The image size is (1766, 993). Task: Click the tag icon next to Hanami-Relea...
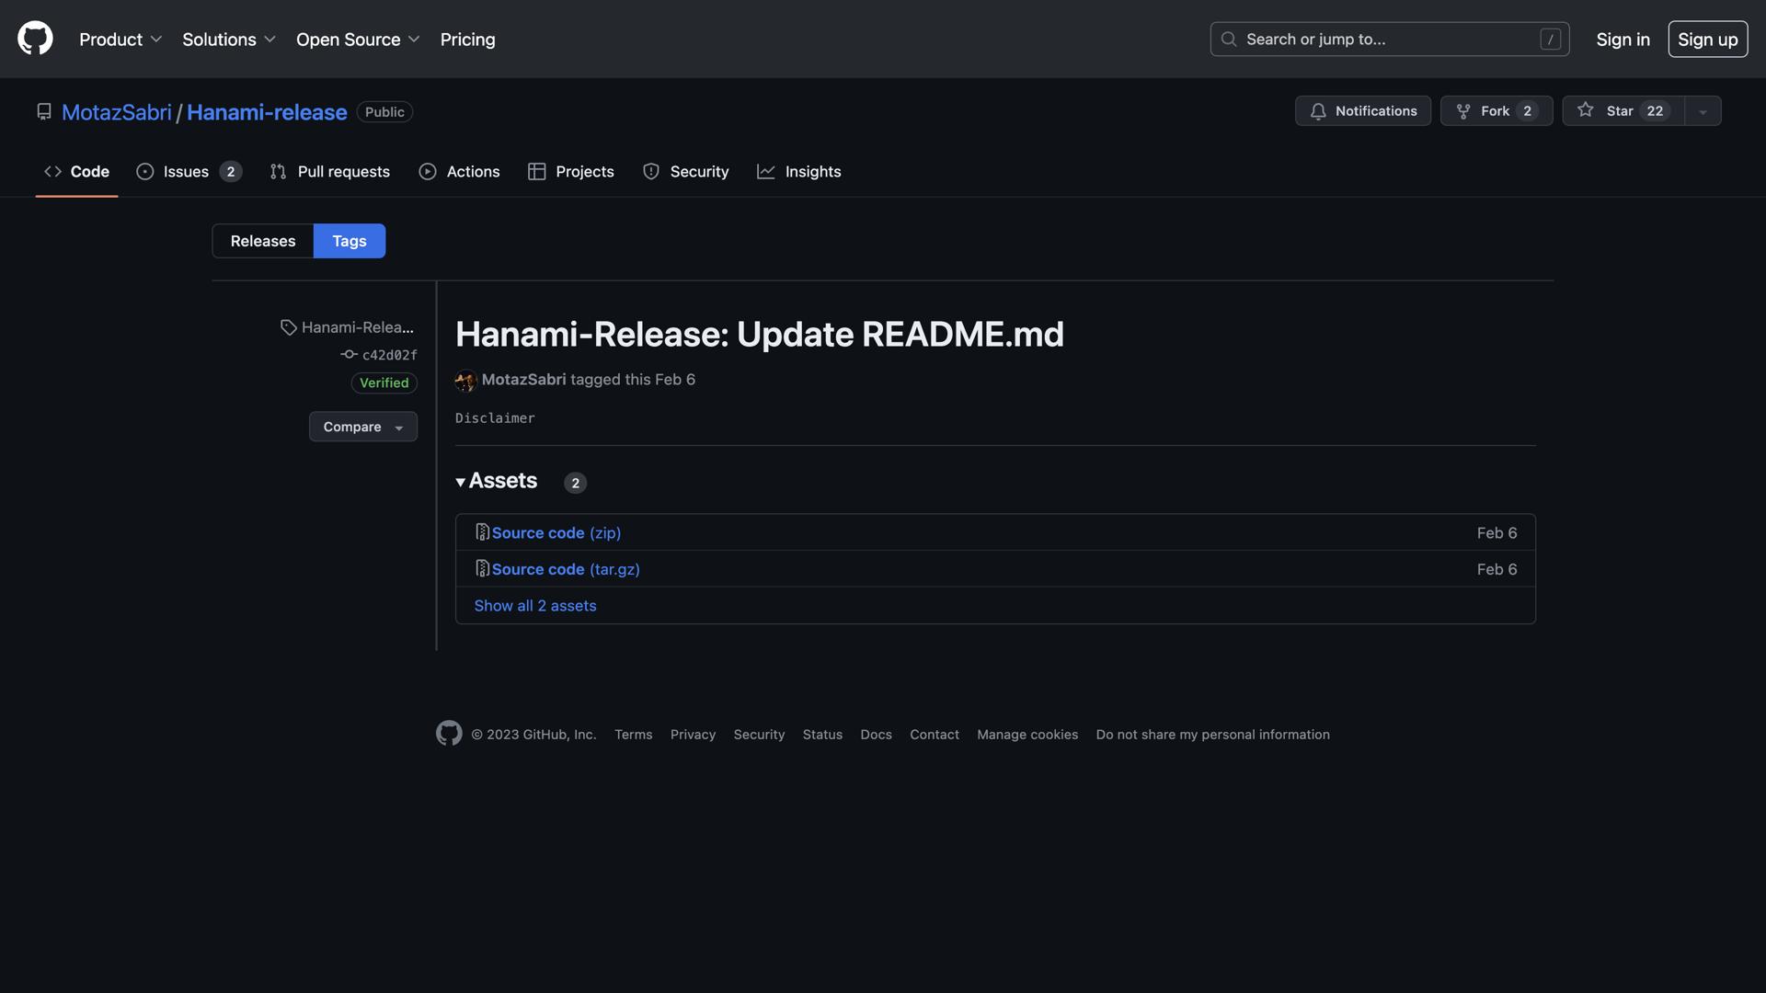click(x=289, y=327)
